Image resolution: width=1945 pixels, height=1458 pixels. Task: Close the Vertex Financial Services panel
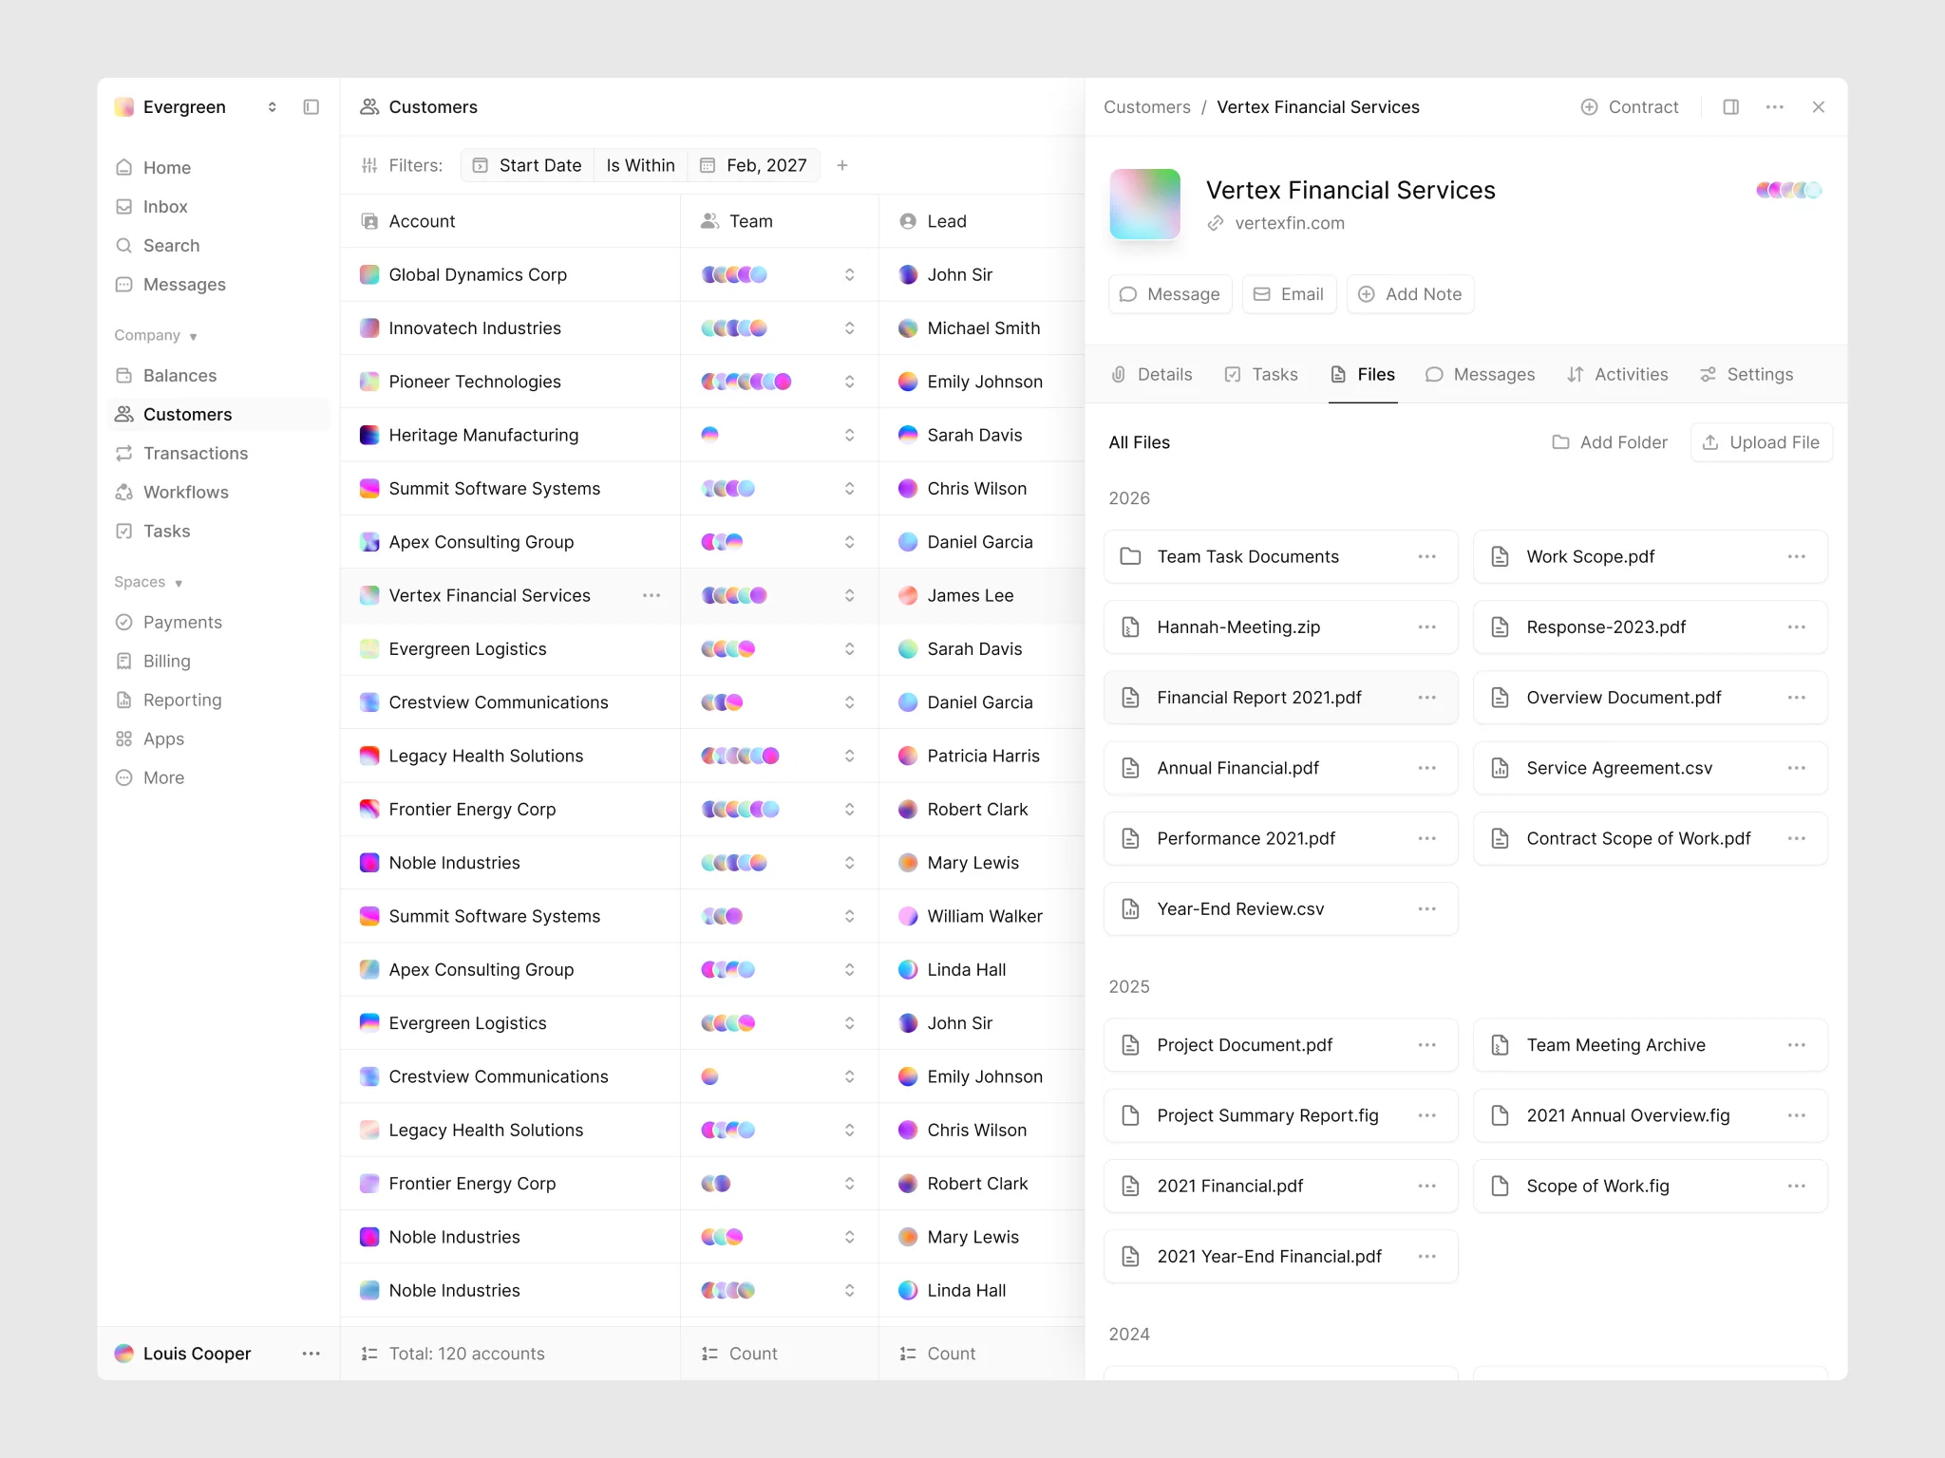click(1818, 107)
